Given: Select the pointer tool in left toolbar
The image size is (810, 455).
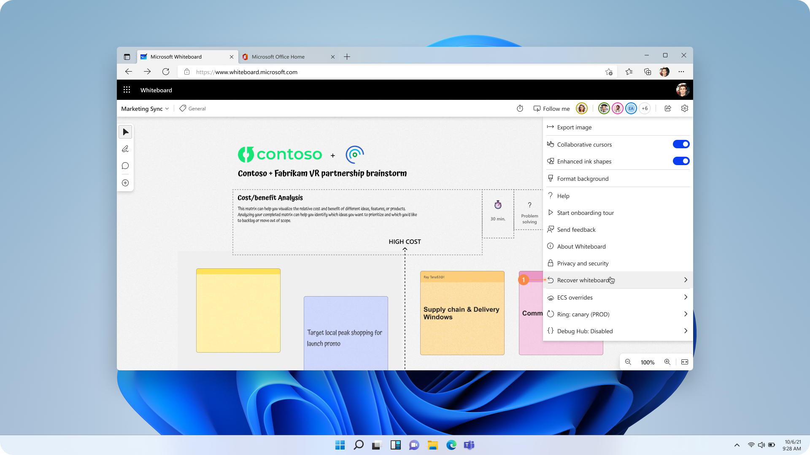Looking at the screenshot, I should [x=125, y=132].
